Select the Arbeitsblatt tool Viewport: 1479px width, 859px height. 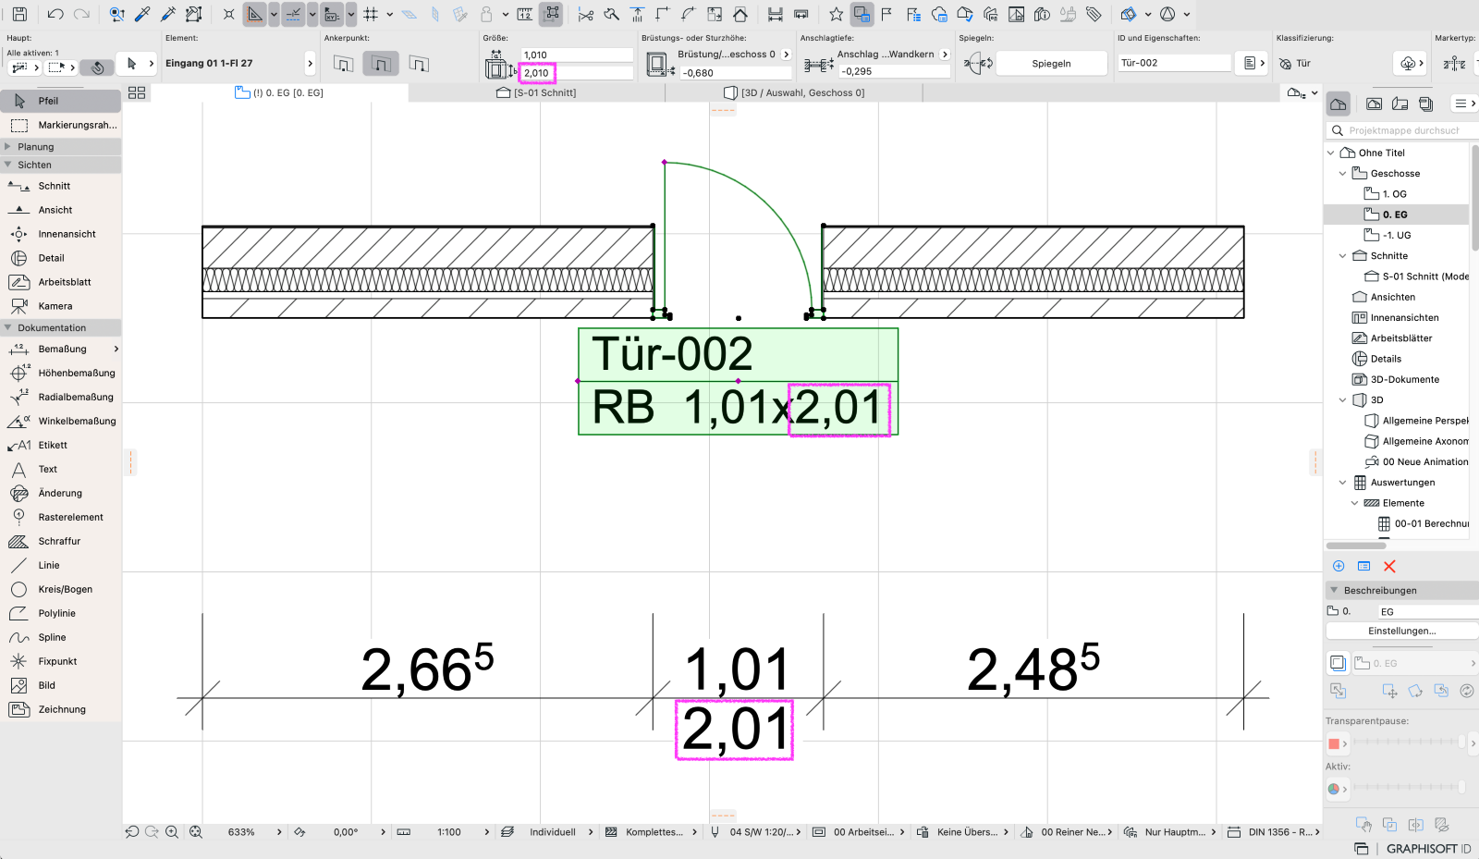point(61,282)
